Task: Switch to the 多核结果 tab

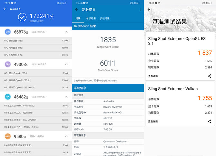Action: 105,18
